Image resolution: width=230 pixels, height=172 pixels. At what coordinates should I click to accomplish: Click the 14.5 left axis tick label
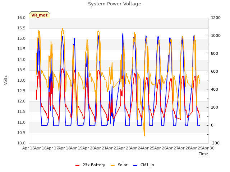click(22, 49)
